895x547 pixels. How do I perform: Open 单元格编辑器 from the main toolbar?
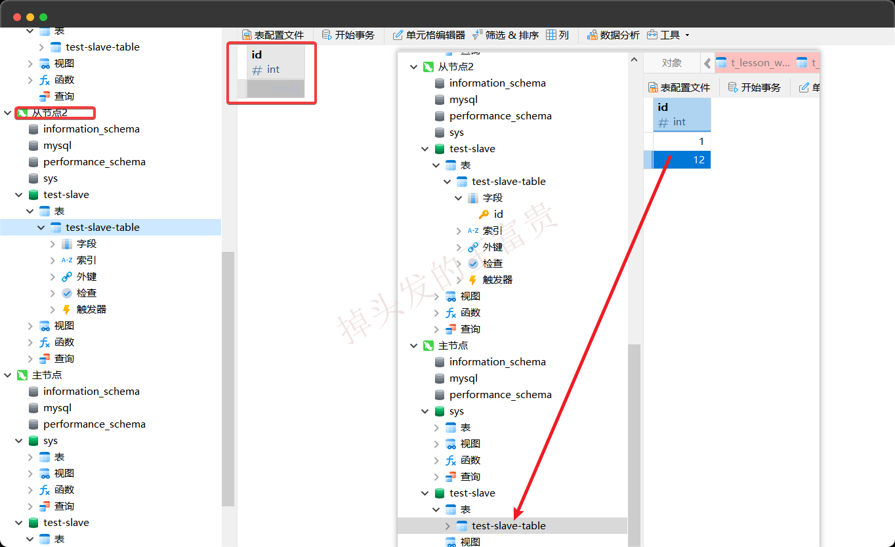(x=429, y=35)
